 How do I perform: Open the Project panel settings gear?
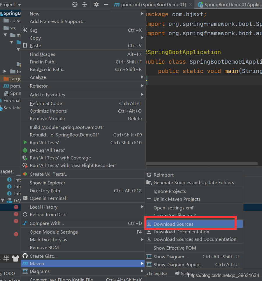coord(96,4)
